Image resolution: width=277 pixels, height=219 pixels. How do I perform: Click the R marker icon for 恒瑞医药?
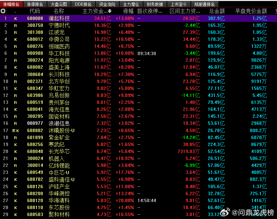[x=16, y=46]
